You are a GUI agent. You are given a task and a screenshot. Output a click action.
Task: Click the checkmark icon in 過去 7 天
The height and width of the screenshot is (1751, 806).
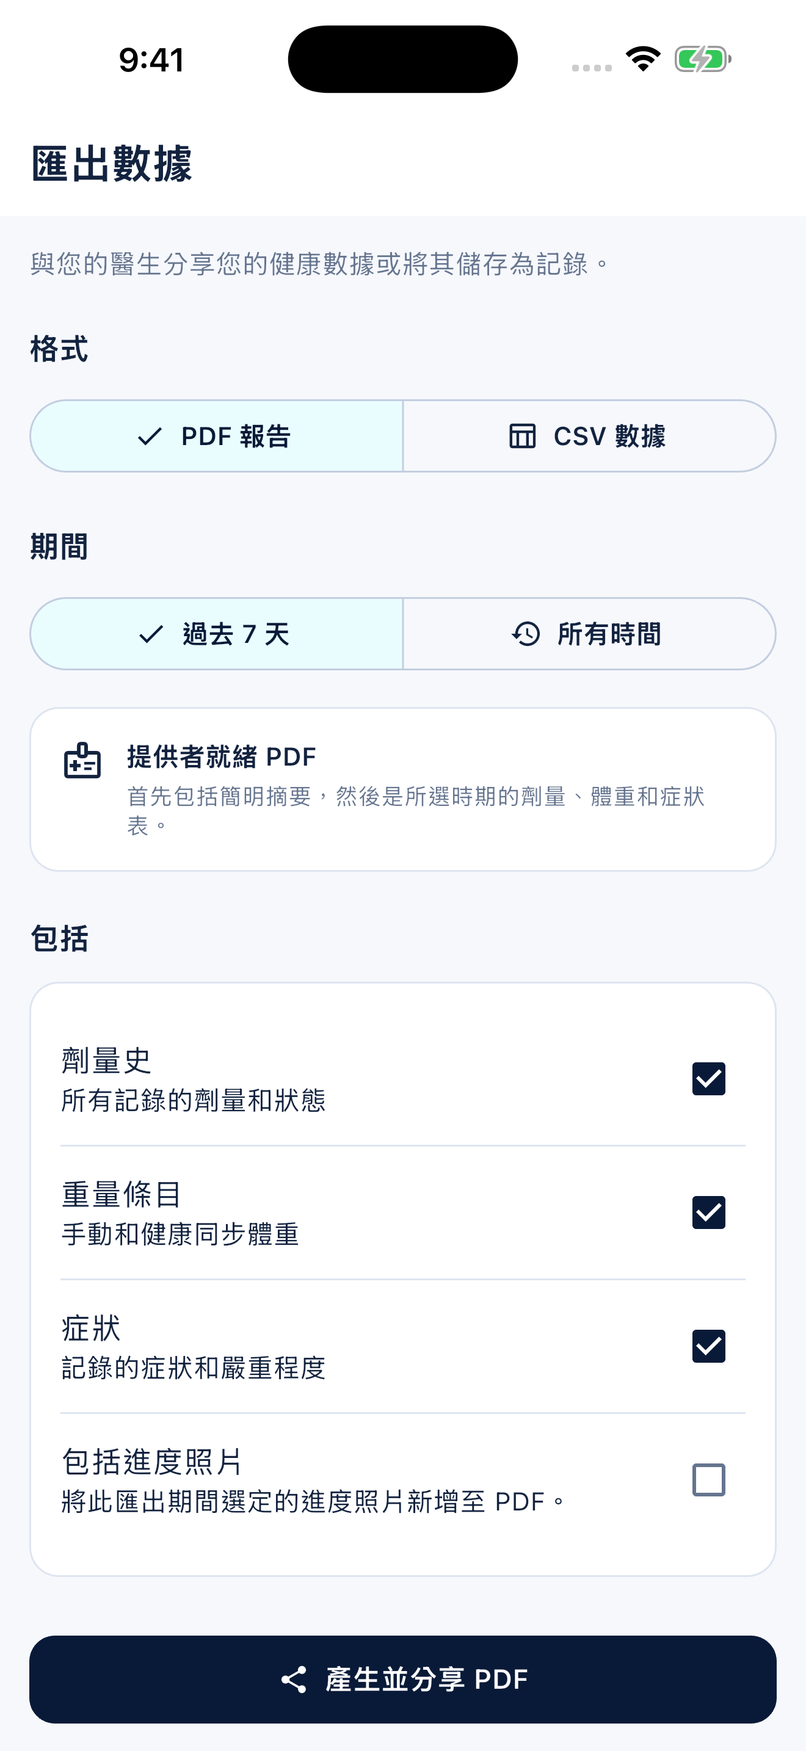151,634
